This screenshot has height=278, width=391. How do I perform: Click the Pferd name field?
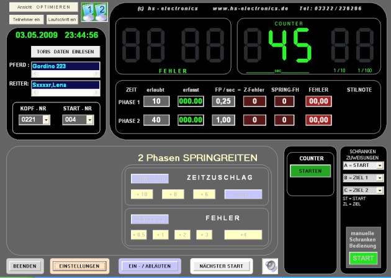(64, 66)
